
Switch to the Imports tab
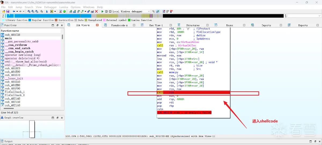[x=266, y=25]
